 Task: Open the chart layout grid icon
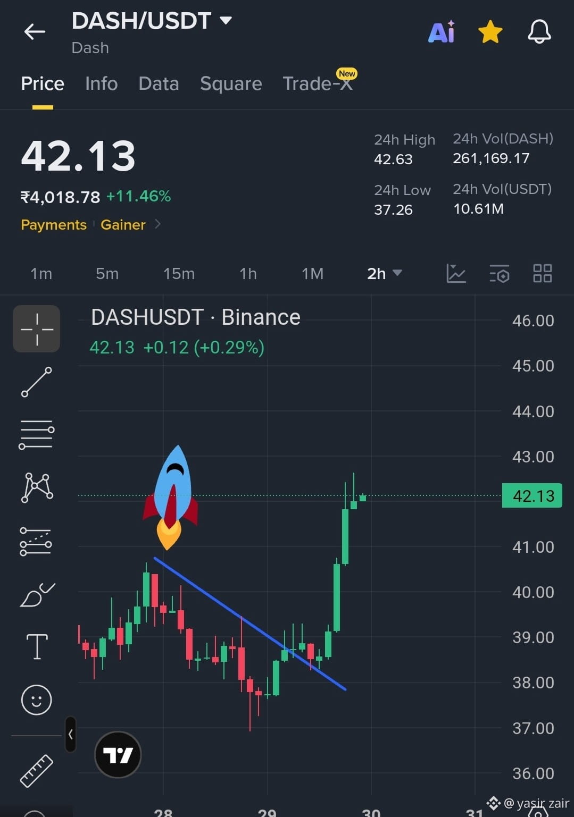coord(543,273)
